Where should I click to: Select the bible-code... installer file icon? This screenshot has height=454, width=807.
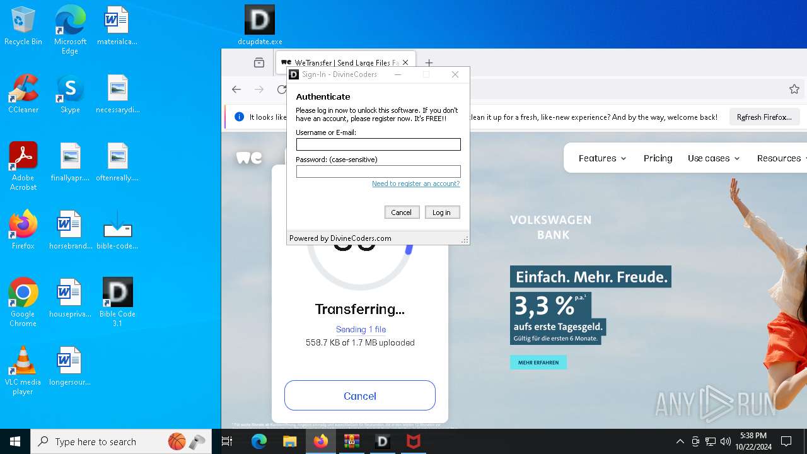[117, 231]
